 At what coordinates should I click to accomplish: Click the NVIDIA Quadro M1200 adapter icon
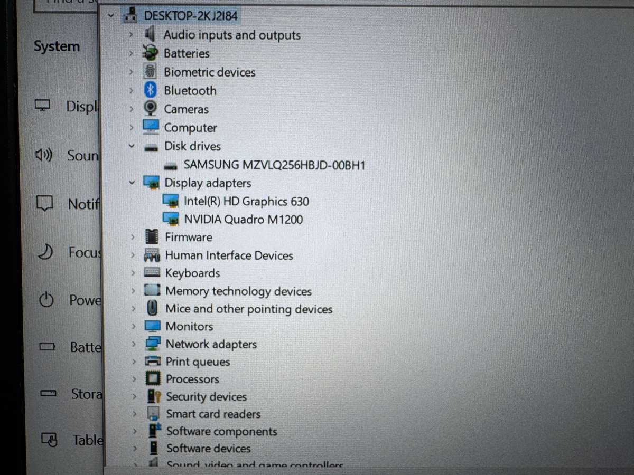(170, 220)
